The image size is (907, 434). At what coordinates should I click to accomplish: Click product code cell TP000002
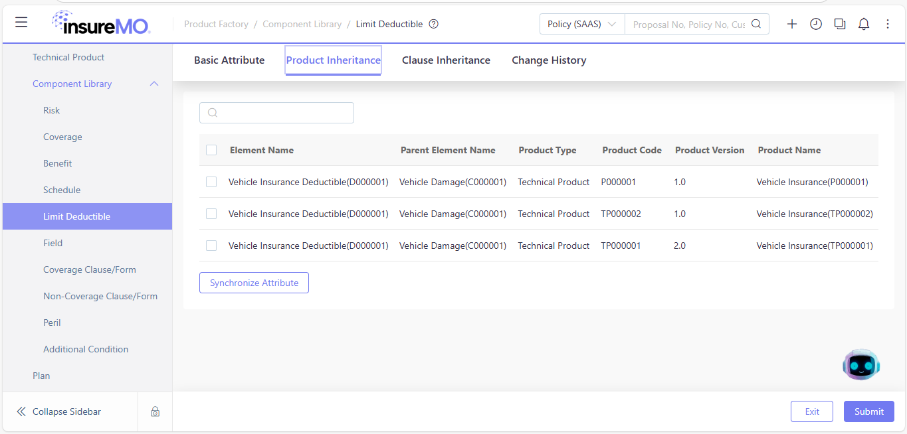pyautogui.click(x=621, y=214)
